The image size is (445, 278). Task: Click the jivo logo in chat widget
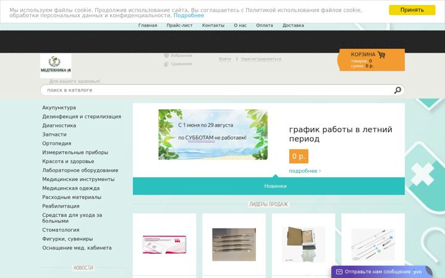point(417,272)
